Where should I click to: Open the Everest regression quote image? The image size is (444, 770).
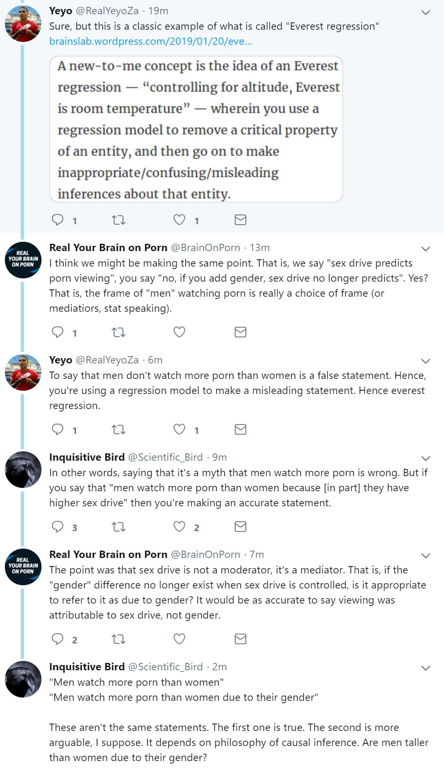point(196,129)
